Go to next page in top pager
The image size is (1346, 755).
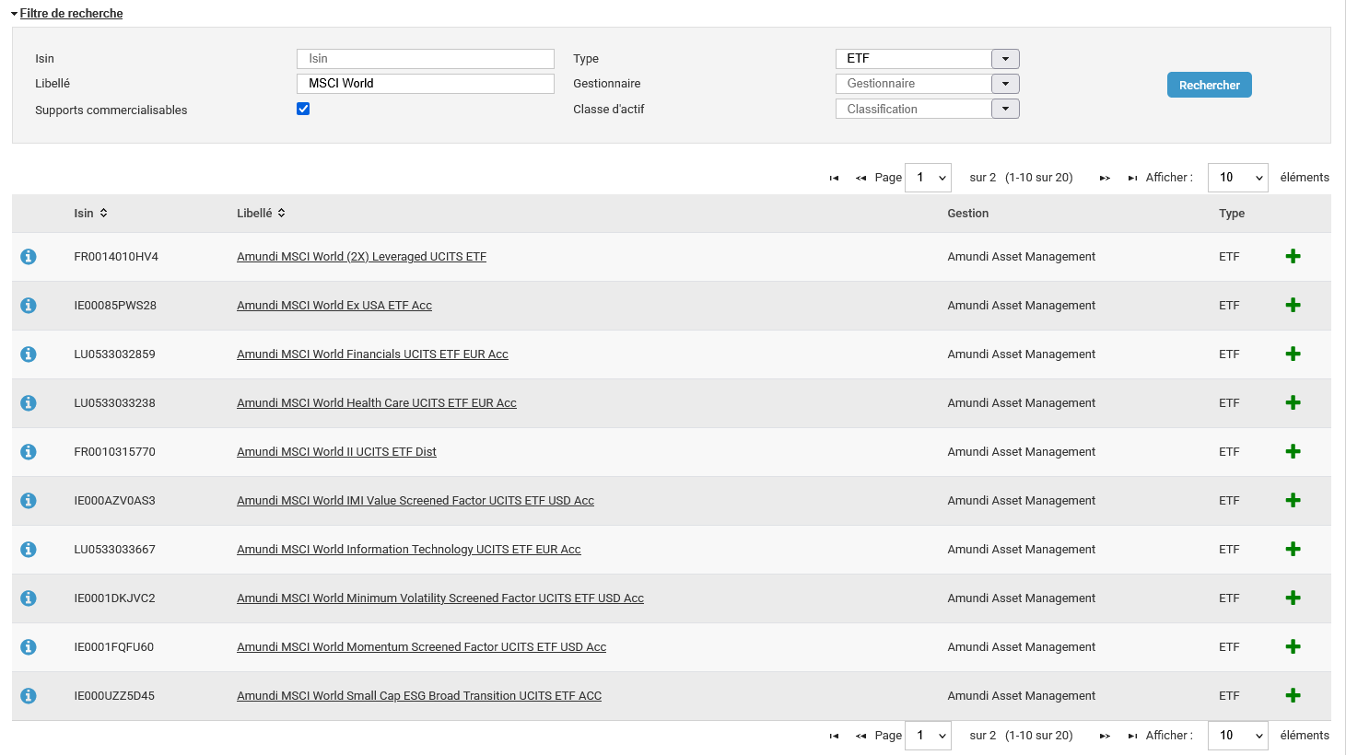pyautogui.click(x=1105, y=178)
